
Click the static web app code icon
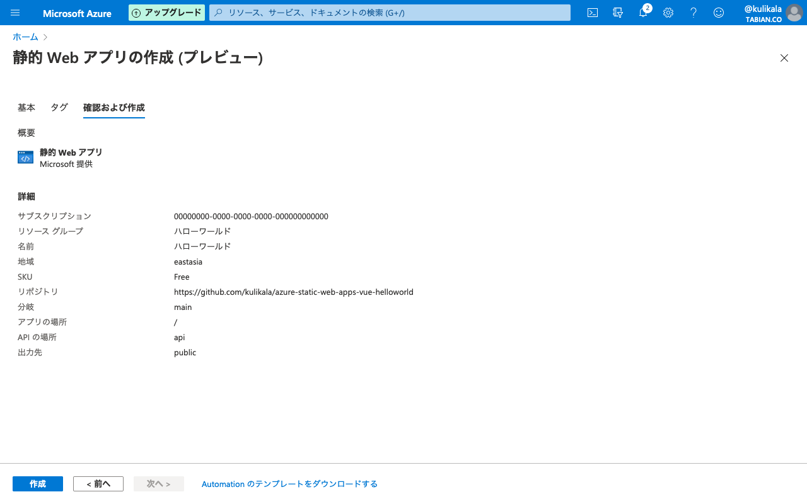pyautogui.click(x=25, y=157)
